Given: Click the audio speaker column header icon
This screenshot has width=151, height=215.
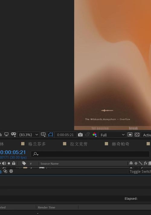Looking at the screenshot, I should coord(4,163).
